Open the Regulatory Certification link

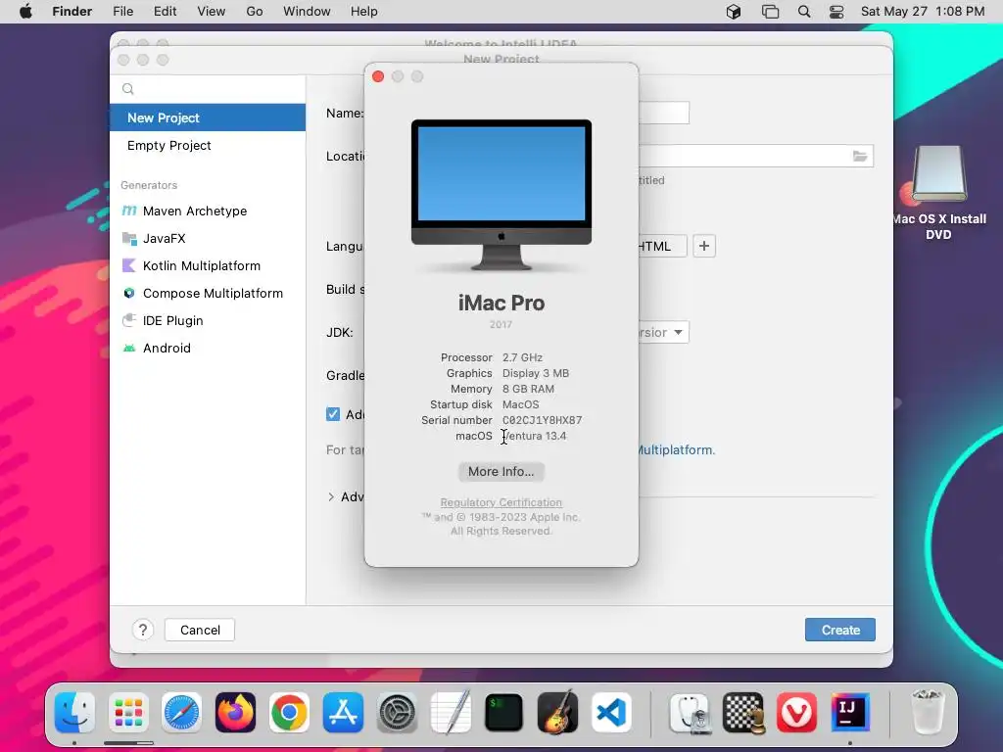[x=501, y=502]
